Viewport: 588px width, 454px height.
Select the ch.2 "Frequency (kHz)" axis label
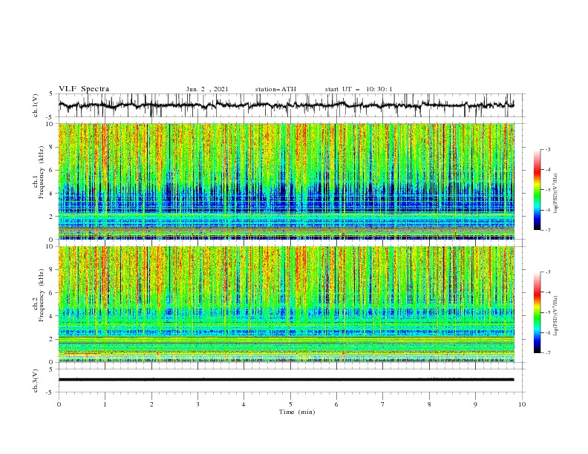tap(42, 295)
